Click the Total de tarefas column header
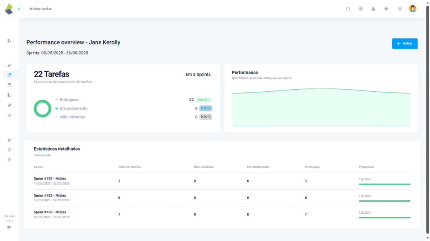This screenshot has width=430, height=241. coord(129,167)
